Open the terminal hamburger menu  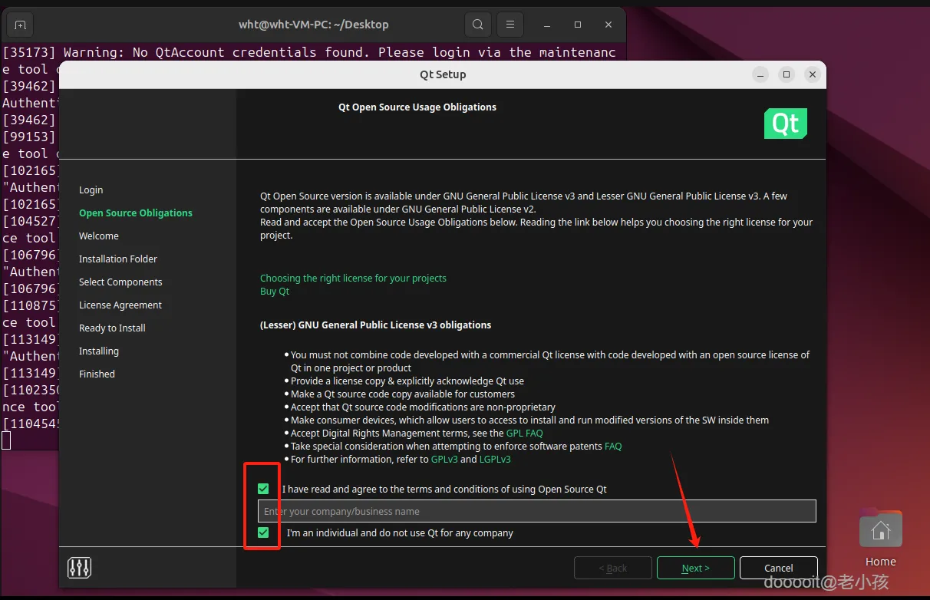pos(510,25)
